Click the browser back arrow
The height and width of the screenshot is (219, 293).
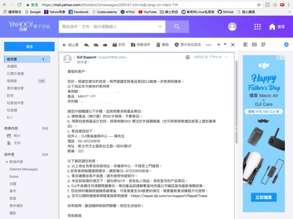pyautogui.click(x=5, y=4)
